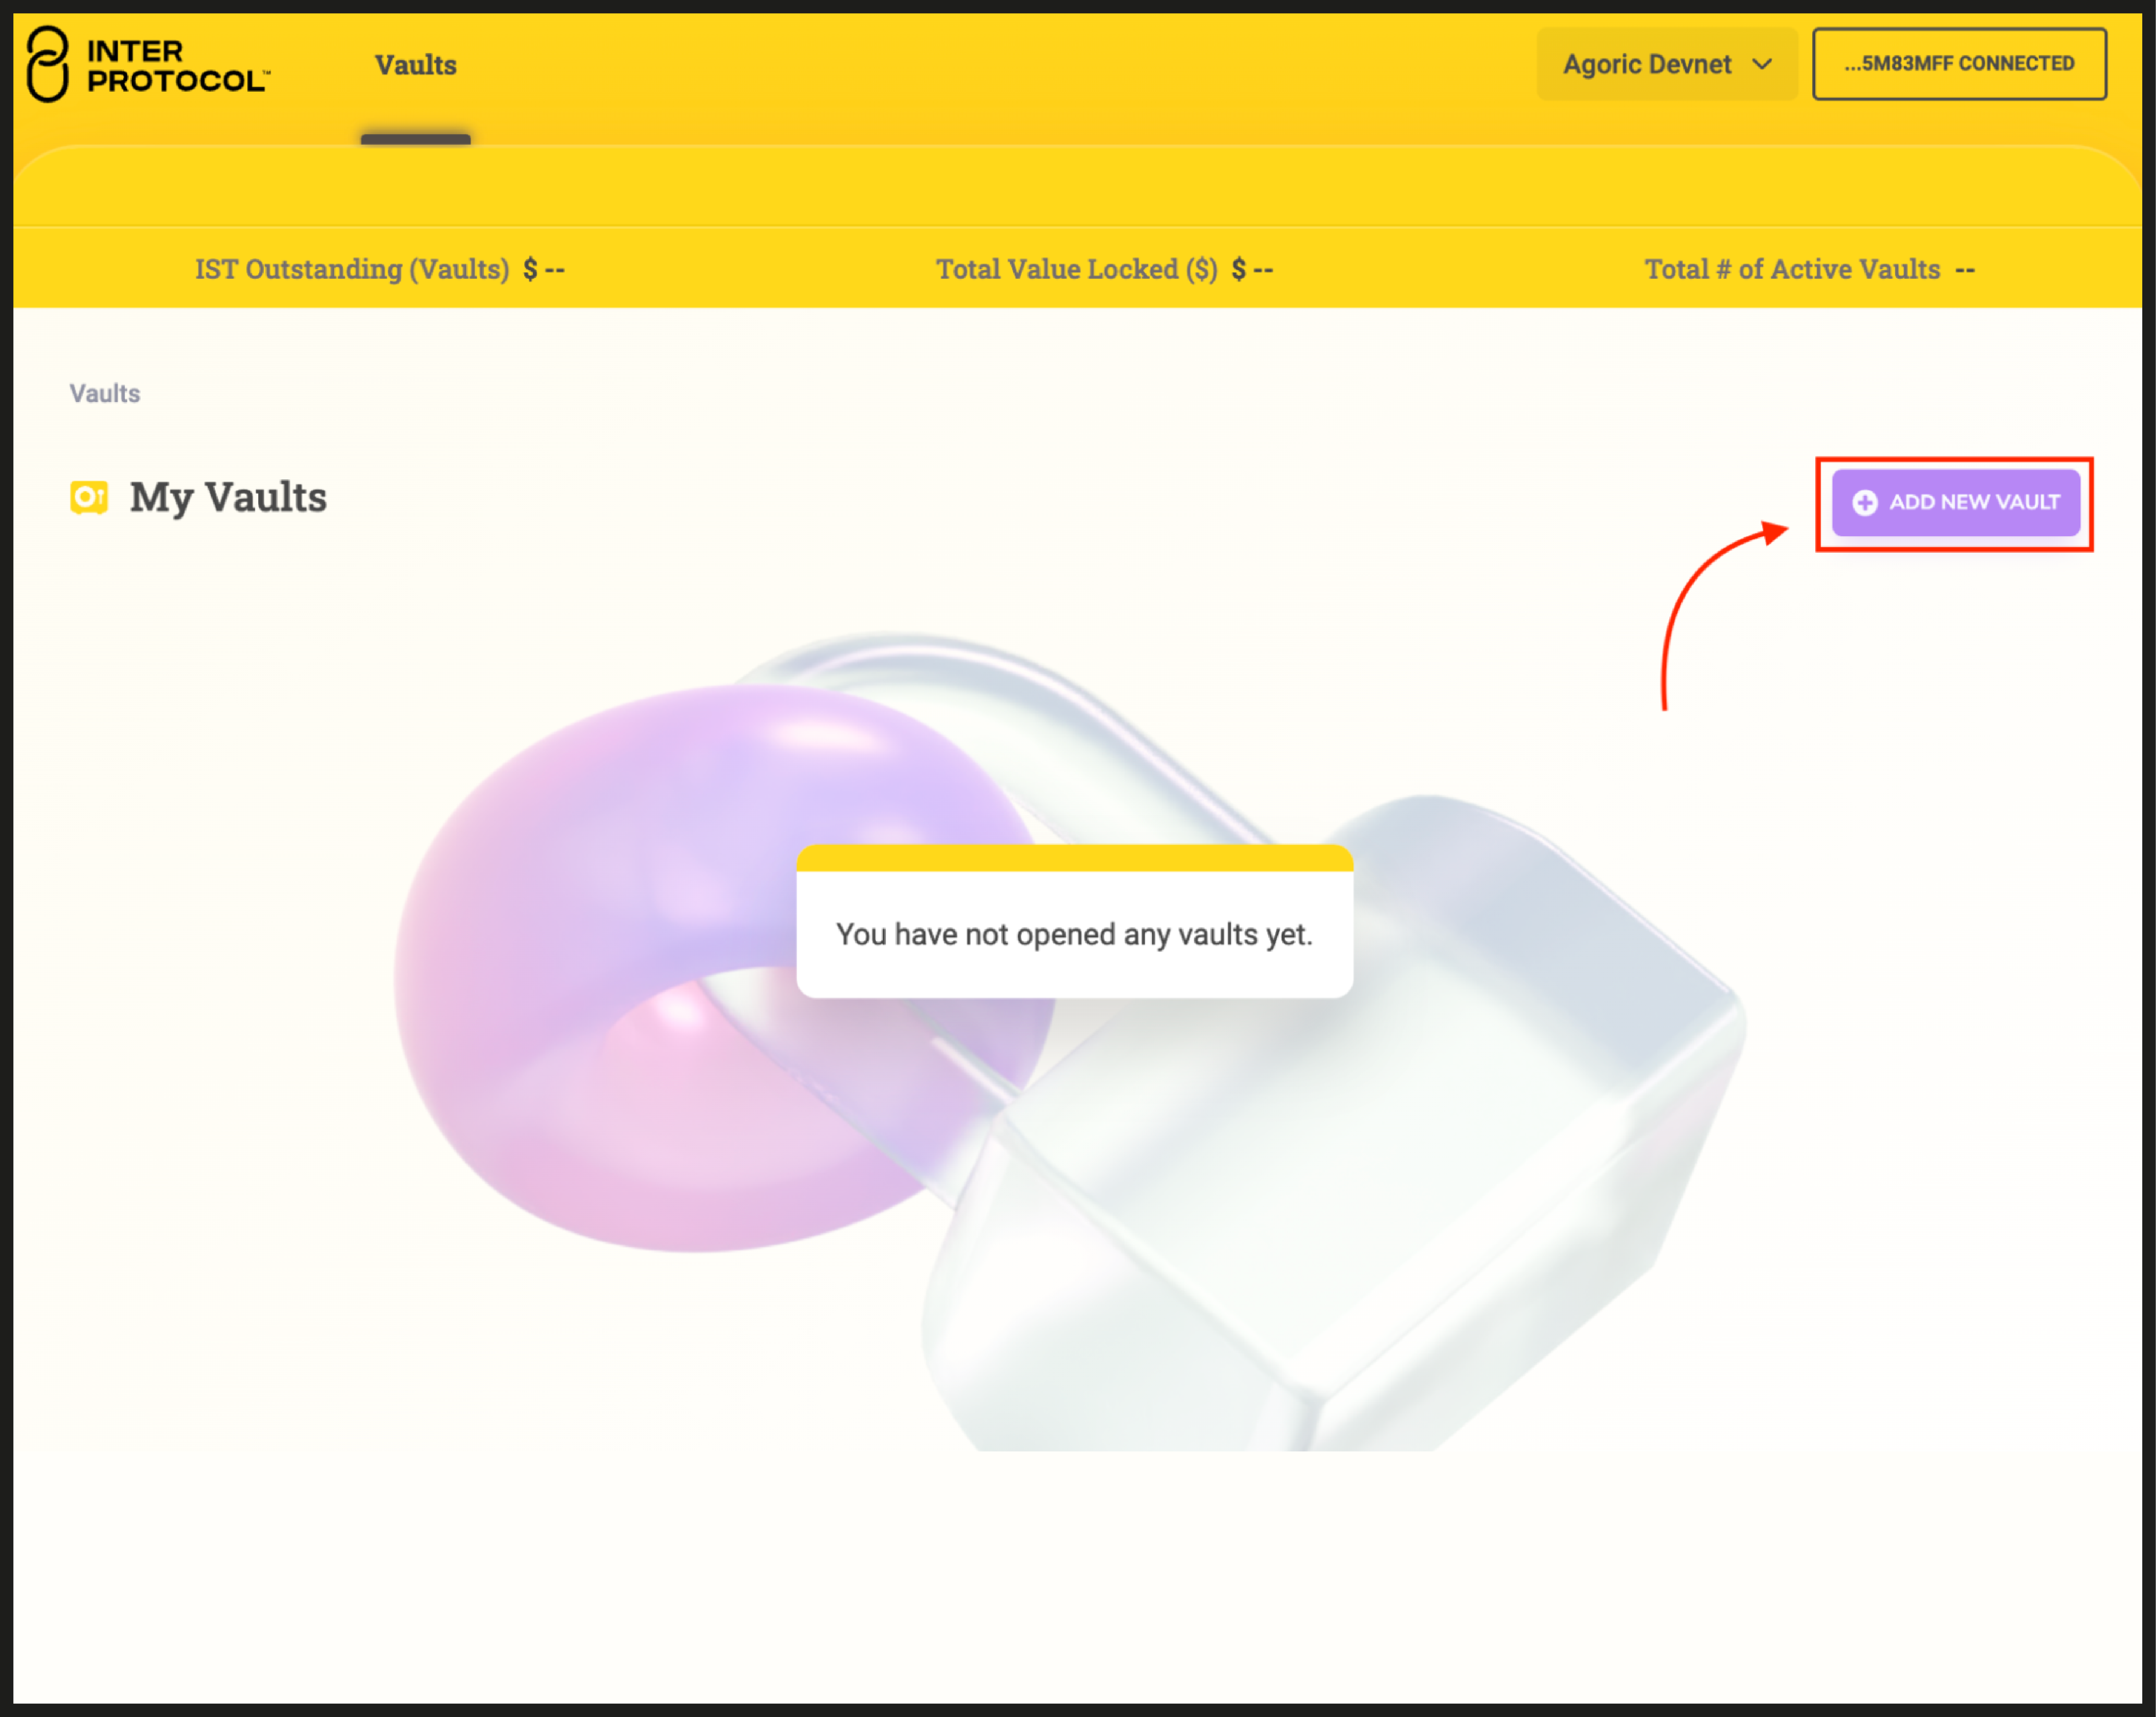Click the yellow bar atop message card
The width and height of the screenshot is (2156, 1717).
(x=1074, y=858)
